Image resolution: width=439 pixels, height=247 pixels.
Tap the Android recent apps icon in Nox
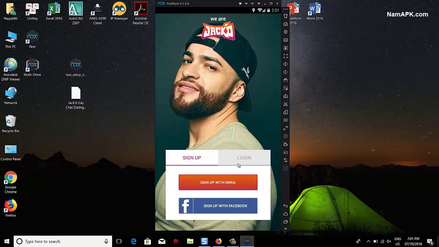(285, 222)
